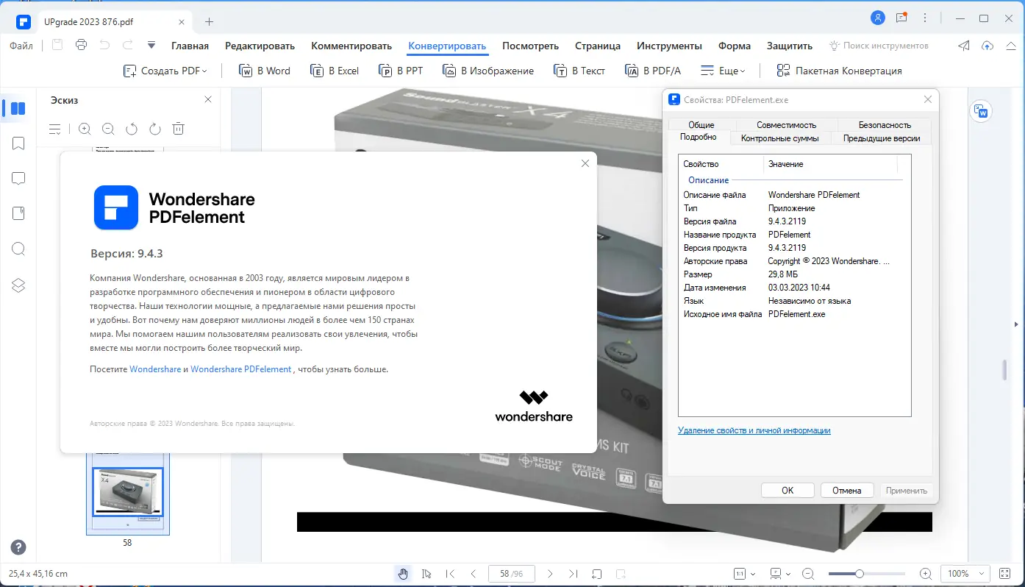Rotate thumbnail page counterclockwise
The width and height of the screenshot is (1025, 587).
click(132, 129)
